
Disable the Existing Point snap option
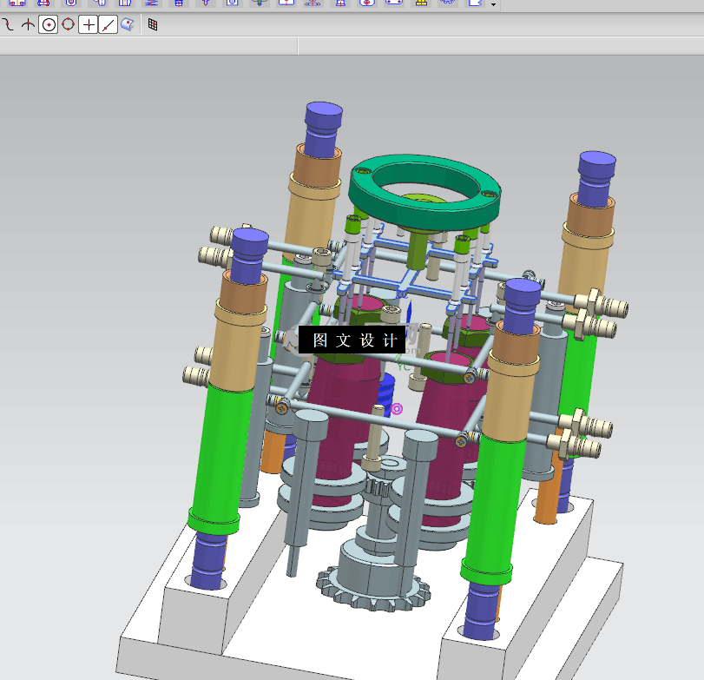(89, 24)
